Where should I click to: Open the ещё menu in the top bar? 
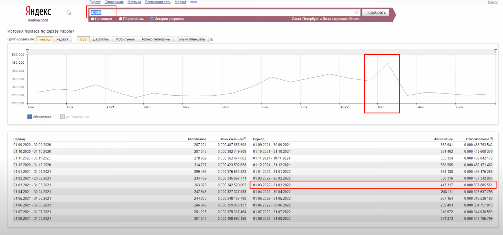tap(193, 2)
